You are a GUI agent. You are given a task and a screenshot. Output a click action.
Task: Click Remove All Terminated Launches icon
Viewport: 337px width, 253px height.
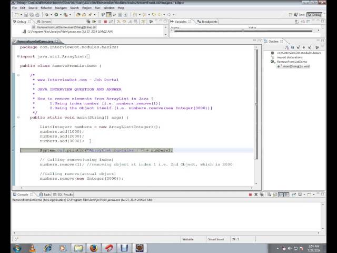click(x=88, y=22)
